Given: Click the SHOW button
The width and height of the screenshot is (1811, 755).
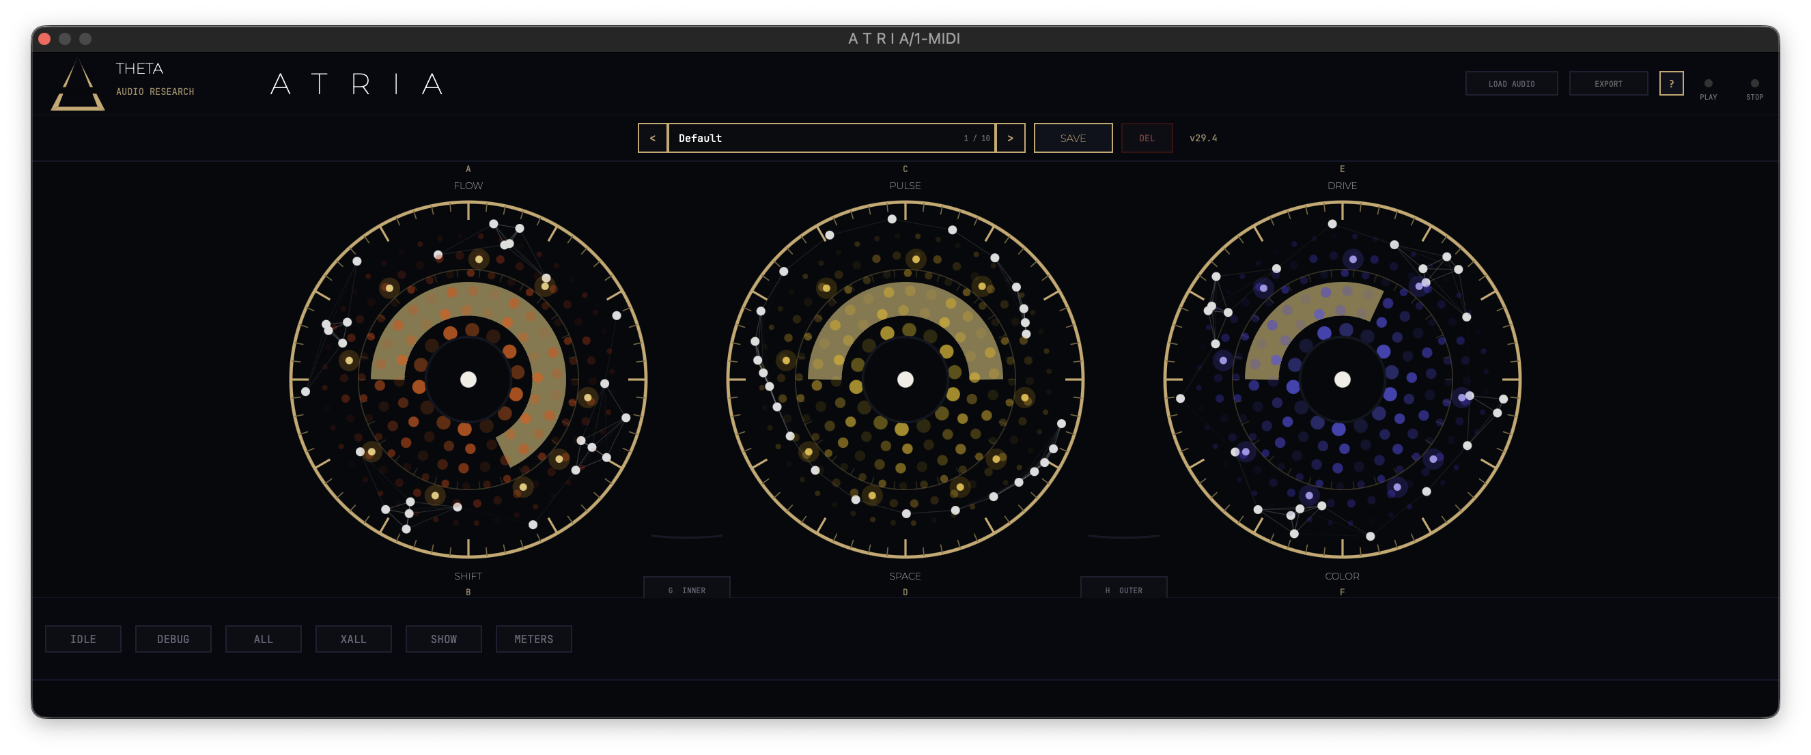Looking at the screenshot, I should pyautogui.click(x=444, y=639).
